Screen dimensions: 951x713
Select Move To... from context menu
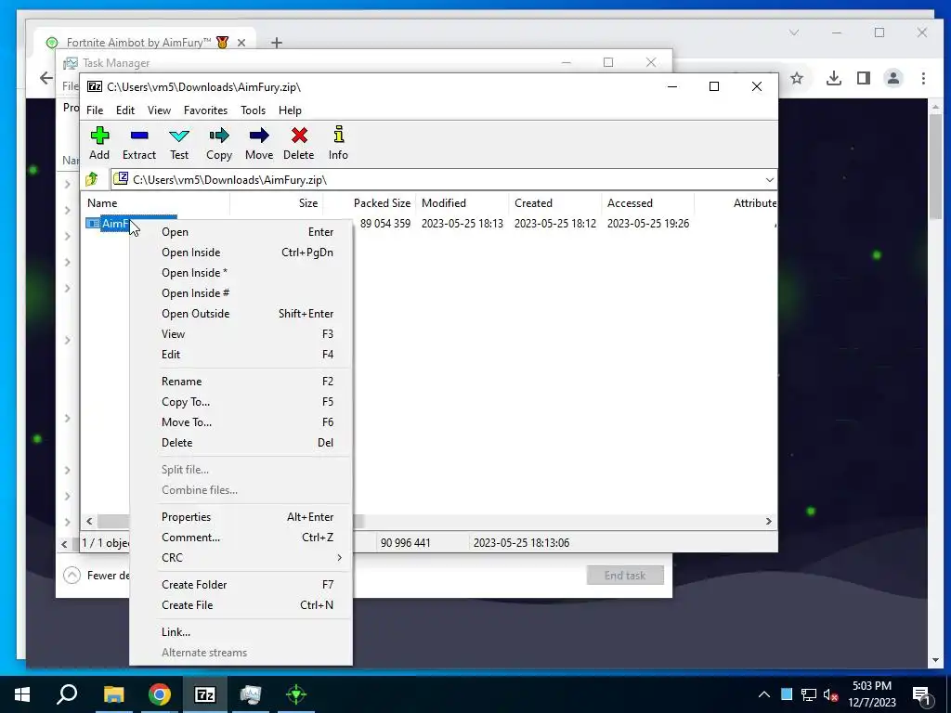(241, 422)
